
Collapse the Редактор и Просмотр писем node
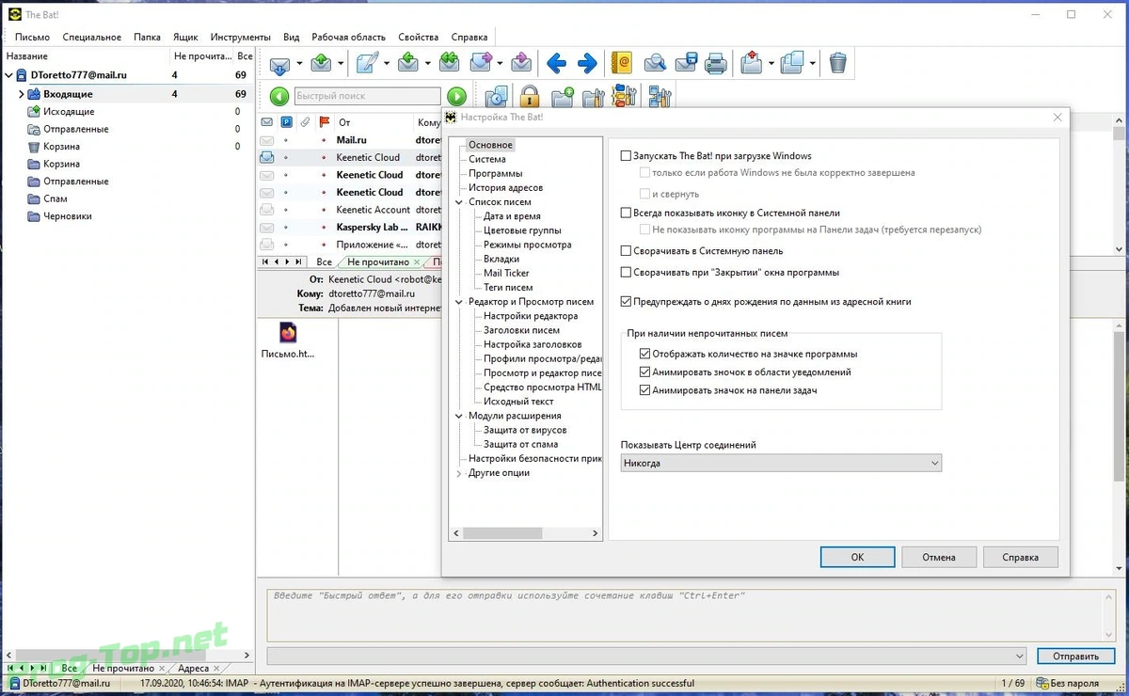point(459,302)
